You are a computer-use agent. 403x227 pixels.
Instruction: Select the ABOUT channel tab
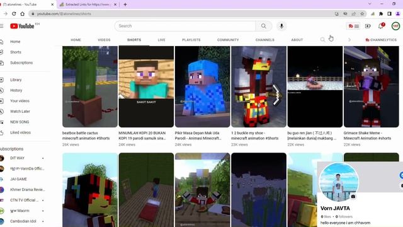point(297,40)
